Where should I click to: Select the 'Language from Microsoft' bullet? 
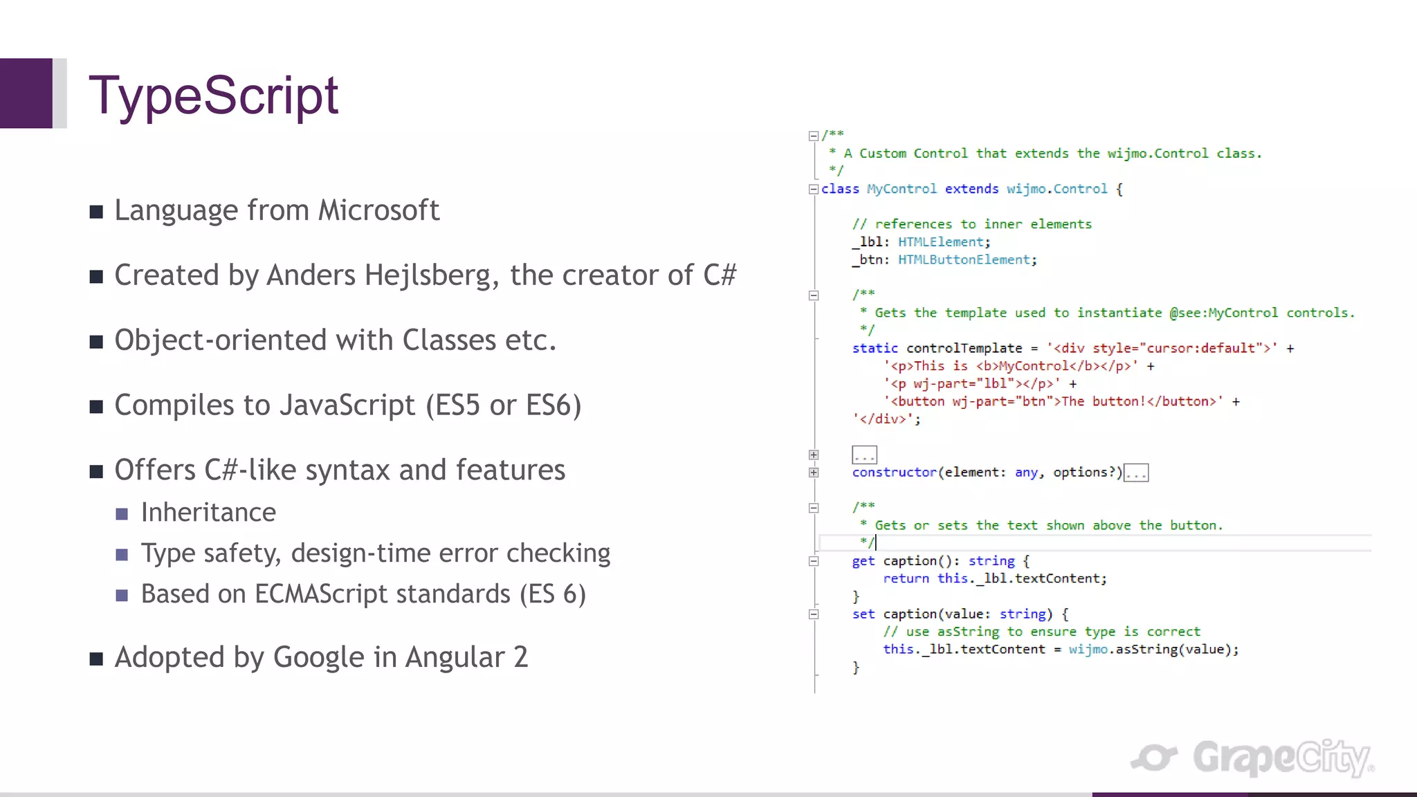click(x=277, y=210)
